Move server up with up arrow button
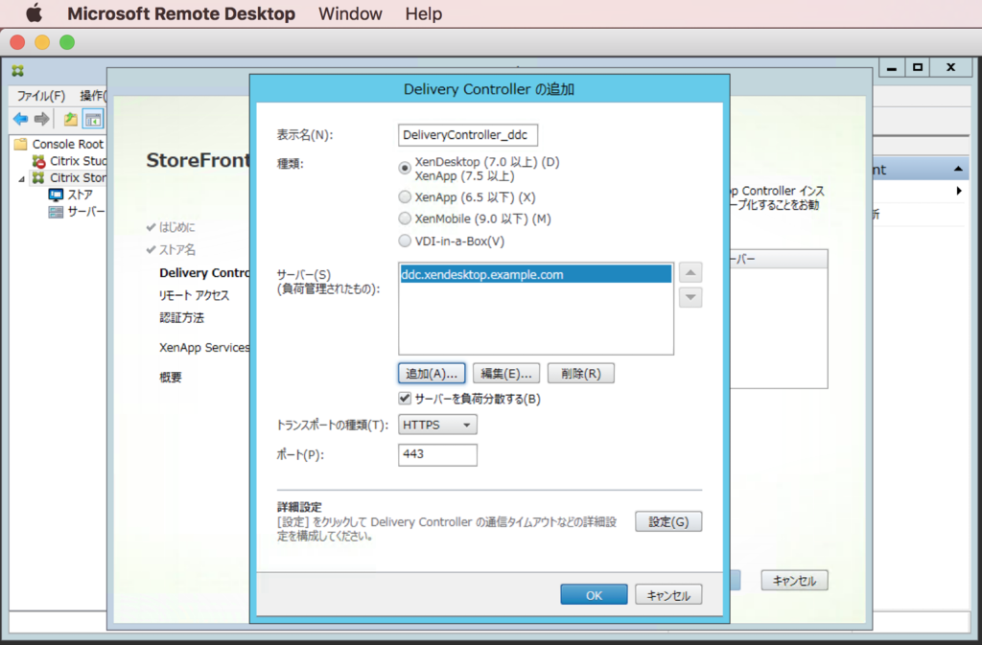The height and width of the screenshot is (645, 982). coord(690,273)
